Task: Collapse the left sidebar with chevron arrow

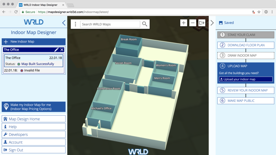Action: (x=64, y=23)
